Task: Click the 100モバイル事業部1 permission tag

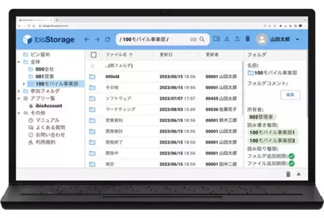Action: click(x=272, y=132)
